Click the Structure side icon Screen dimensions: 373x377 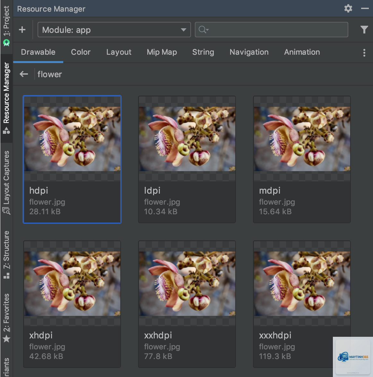6,276
